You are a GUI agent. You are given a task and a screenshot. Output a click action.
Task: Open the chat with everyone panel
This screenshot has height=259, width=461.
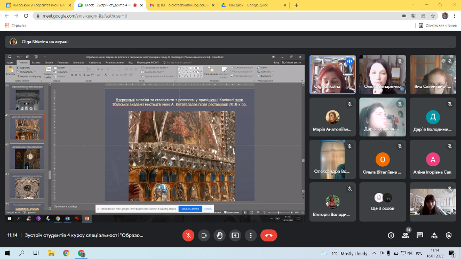click(420, 235)
